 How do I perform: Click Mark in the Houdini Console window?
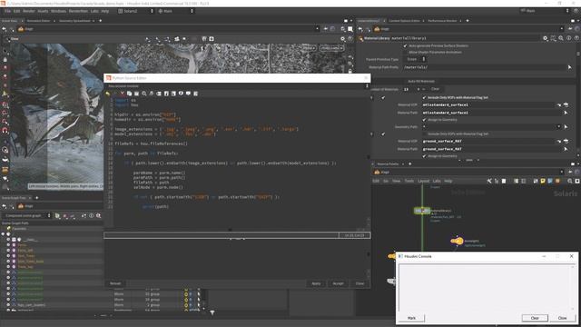click(411, 318)
